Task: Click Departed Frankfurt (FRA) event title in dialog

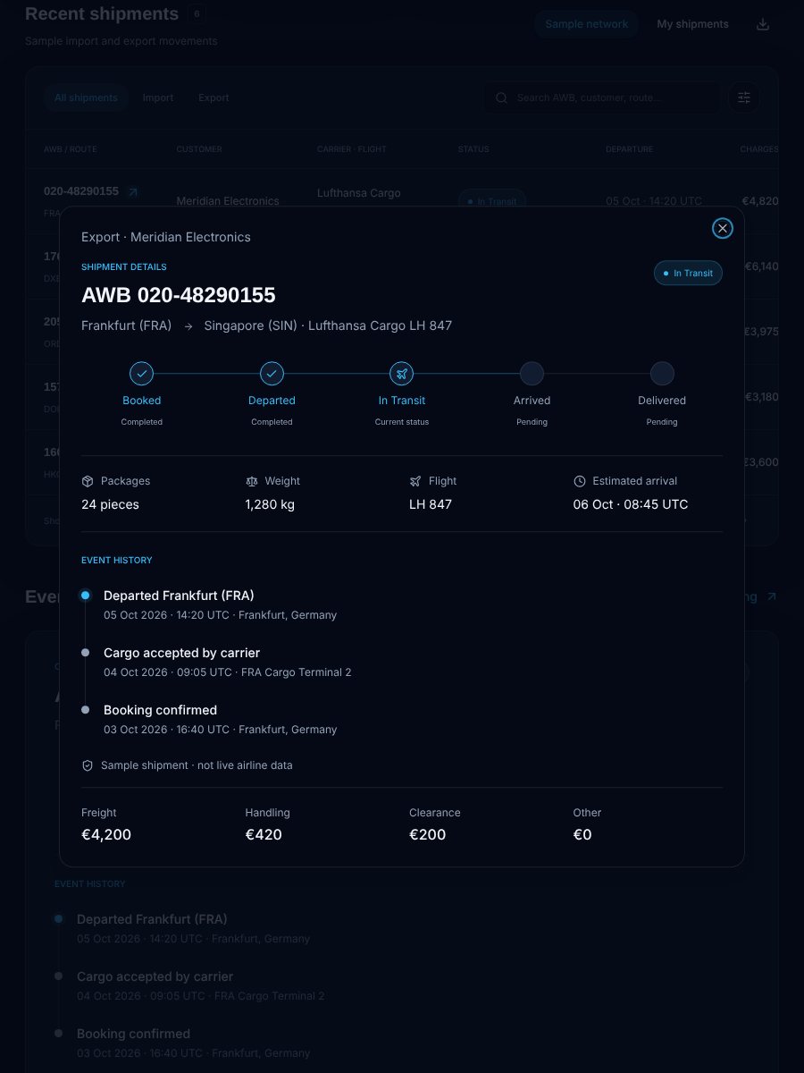Action: [x=179, y=596]
